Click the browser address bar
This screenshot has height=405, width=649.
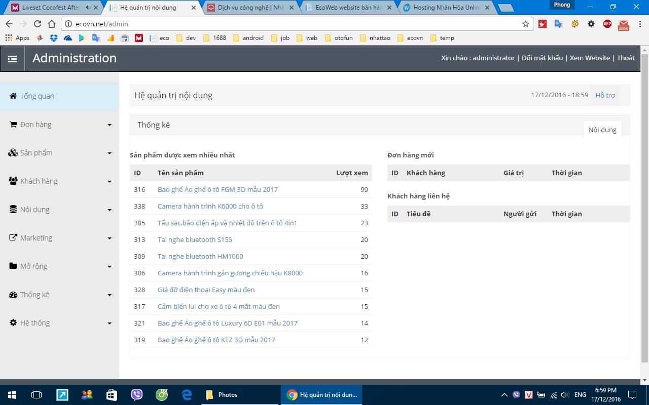(294, 24)
